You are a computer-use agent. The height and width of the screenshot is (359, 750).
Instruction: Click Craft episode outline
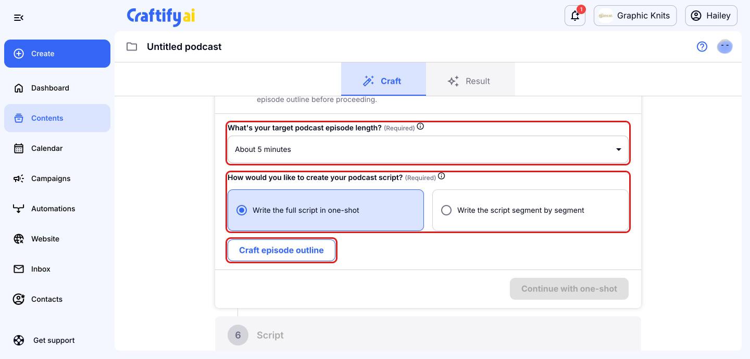click(x=281, y=250)
